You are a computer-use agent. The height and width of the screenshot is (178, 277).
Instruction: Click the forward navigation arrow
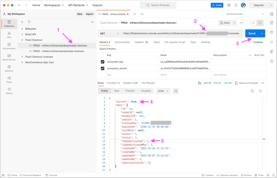(x=26, y=5)
